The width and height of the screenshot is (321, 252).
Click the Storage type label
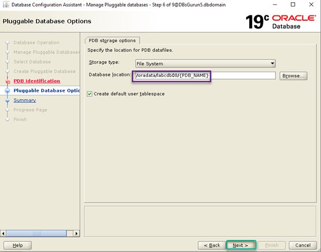coord(104,62)
